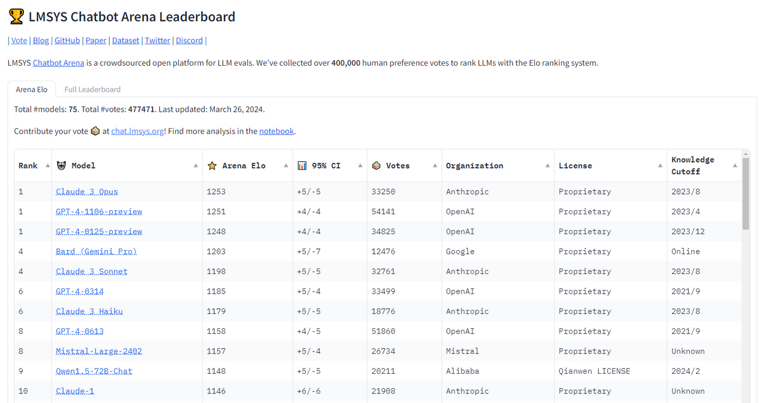Image resolution: width=764 pixels, height=403 pixels.
Task: Click the Mistral organization cell
Action: click(463, 351)
